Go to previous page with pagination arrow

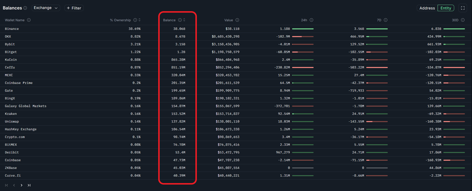tap(14, 185)
